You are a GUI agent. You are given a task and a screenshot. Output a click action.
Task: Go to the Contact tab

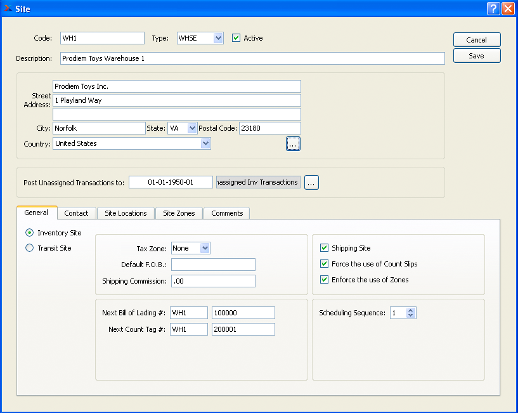pyautogui.click(x=76, y=213)
